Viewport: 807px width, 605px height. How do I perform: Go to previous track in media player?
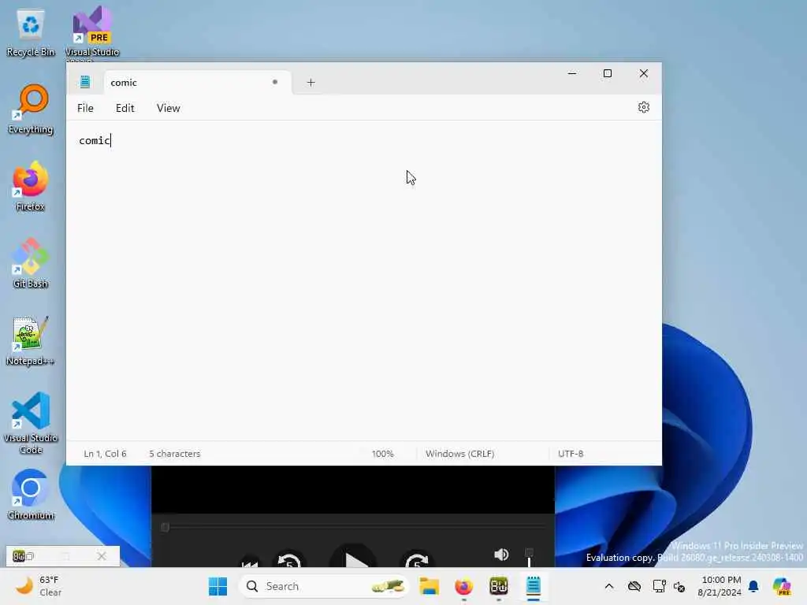[x=250, y=562]
